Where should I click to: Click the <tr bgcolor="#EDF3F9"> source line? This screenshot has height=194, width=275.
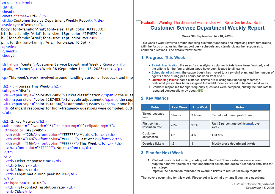tap(25, 183)
